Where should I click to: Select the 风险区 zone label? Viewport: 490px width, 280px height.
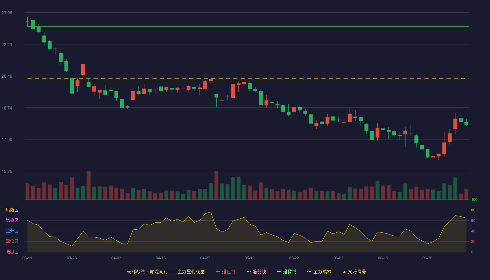pyautogui.click(x=12, y=210)
